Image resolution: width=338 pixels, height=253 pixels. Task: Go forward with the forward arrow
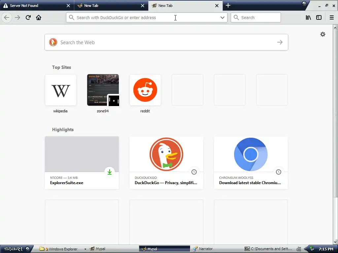tap(17, 17)
